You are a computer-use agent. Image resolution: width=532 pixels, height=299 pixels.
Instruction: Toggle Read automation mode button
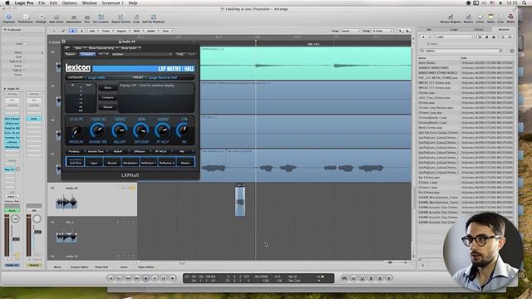pos(12,210)
